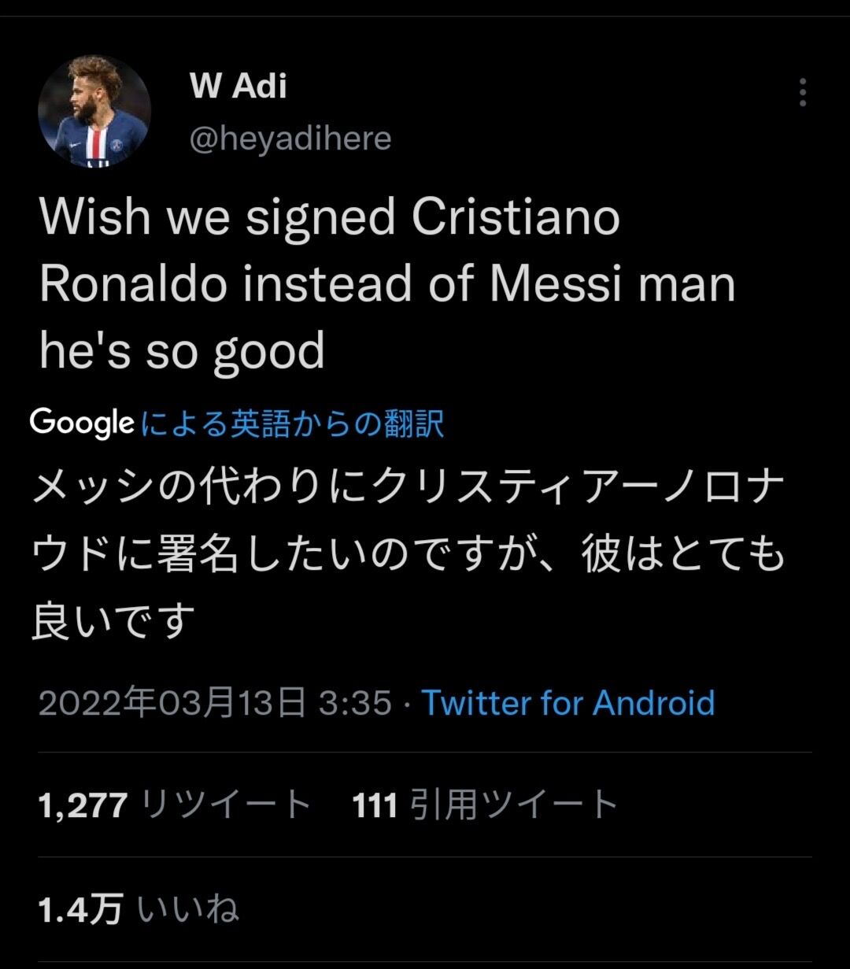The width and height of the screenshot is (850, 969).
Task: Click the blue Japanese translated-from-English link
Action: tap(293, 424)
